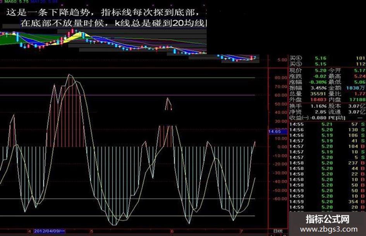Select the 14:58 trade row with volume 44

(327, 169)
